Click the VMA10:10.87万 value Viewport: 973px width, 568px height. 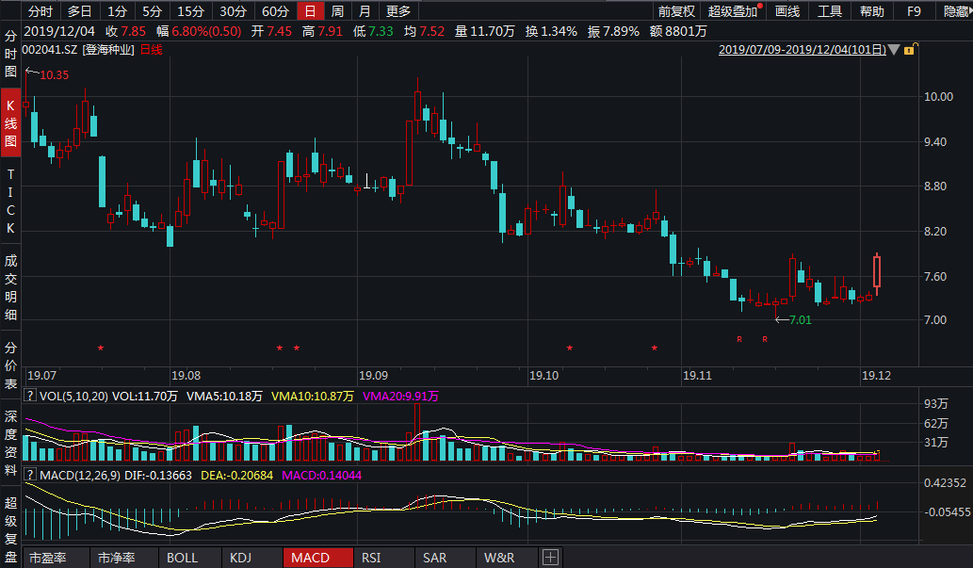pos(312,396)
